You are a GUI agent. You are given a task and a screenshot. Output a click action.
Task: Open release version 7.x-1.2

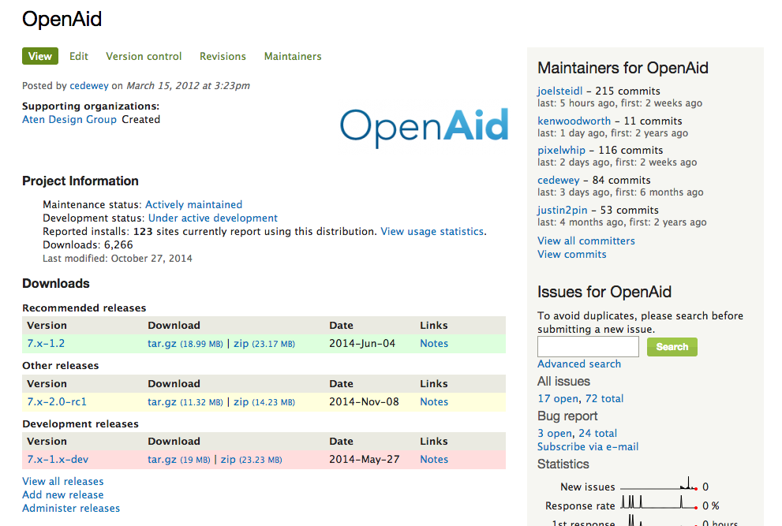point(46,344)
